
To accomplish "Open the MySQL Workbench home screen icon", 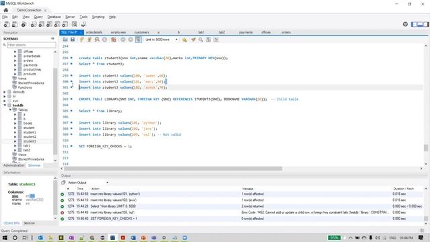I will coord(6,10).
